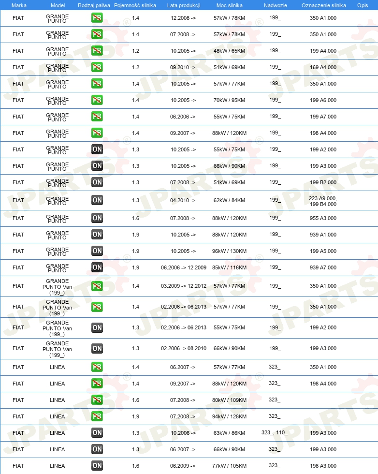
Task: Select the engine code '199 B2.000'
Action: 323,182
